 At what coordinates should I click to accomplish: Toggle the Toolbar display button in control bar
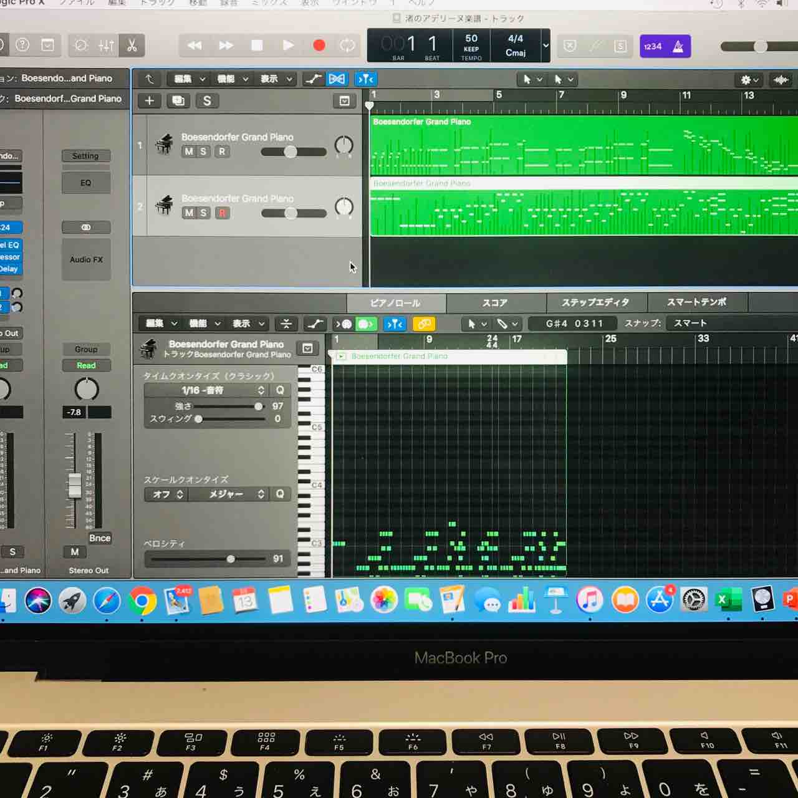[x=47, y=45]
